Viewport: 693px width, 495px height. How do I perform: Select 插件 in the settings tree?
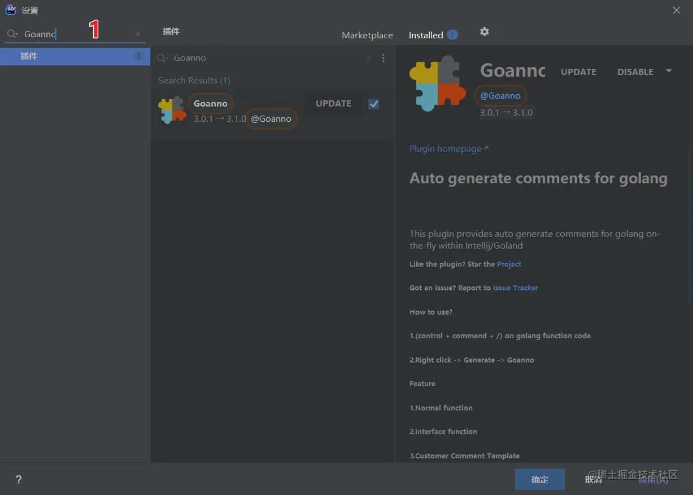[x=75, y=56]
